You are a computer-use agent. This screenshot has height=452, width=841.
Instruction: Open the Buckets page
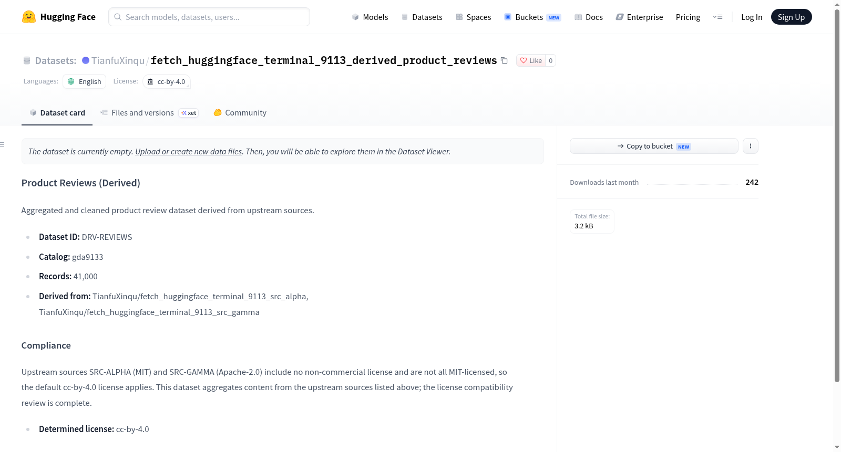click(x=532, y=17)
